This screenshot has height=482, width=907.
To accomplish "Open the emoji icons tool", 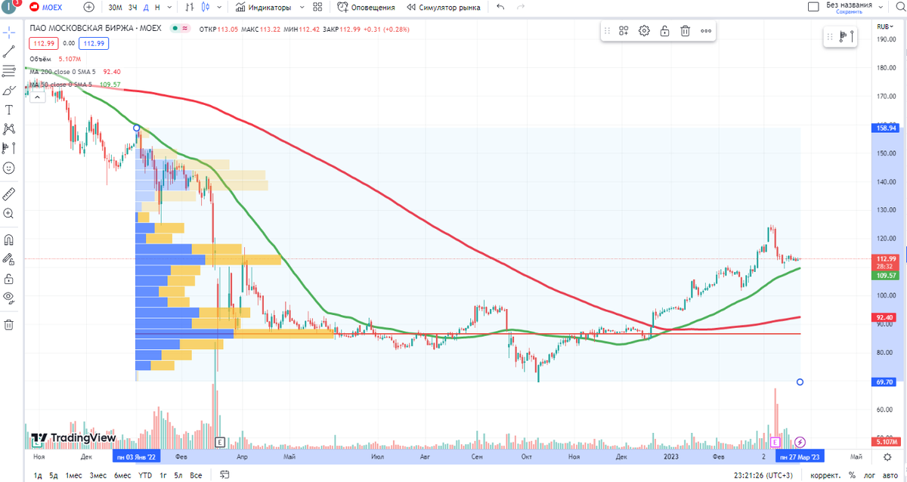I will [9, 167].
